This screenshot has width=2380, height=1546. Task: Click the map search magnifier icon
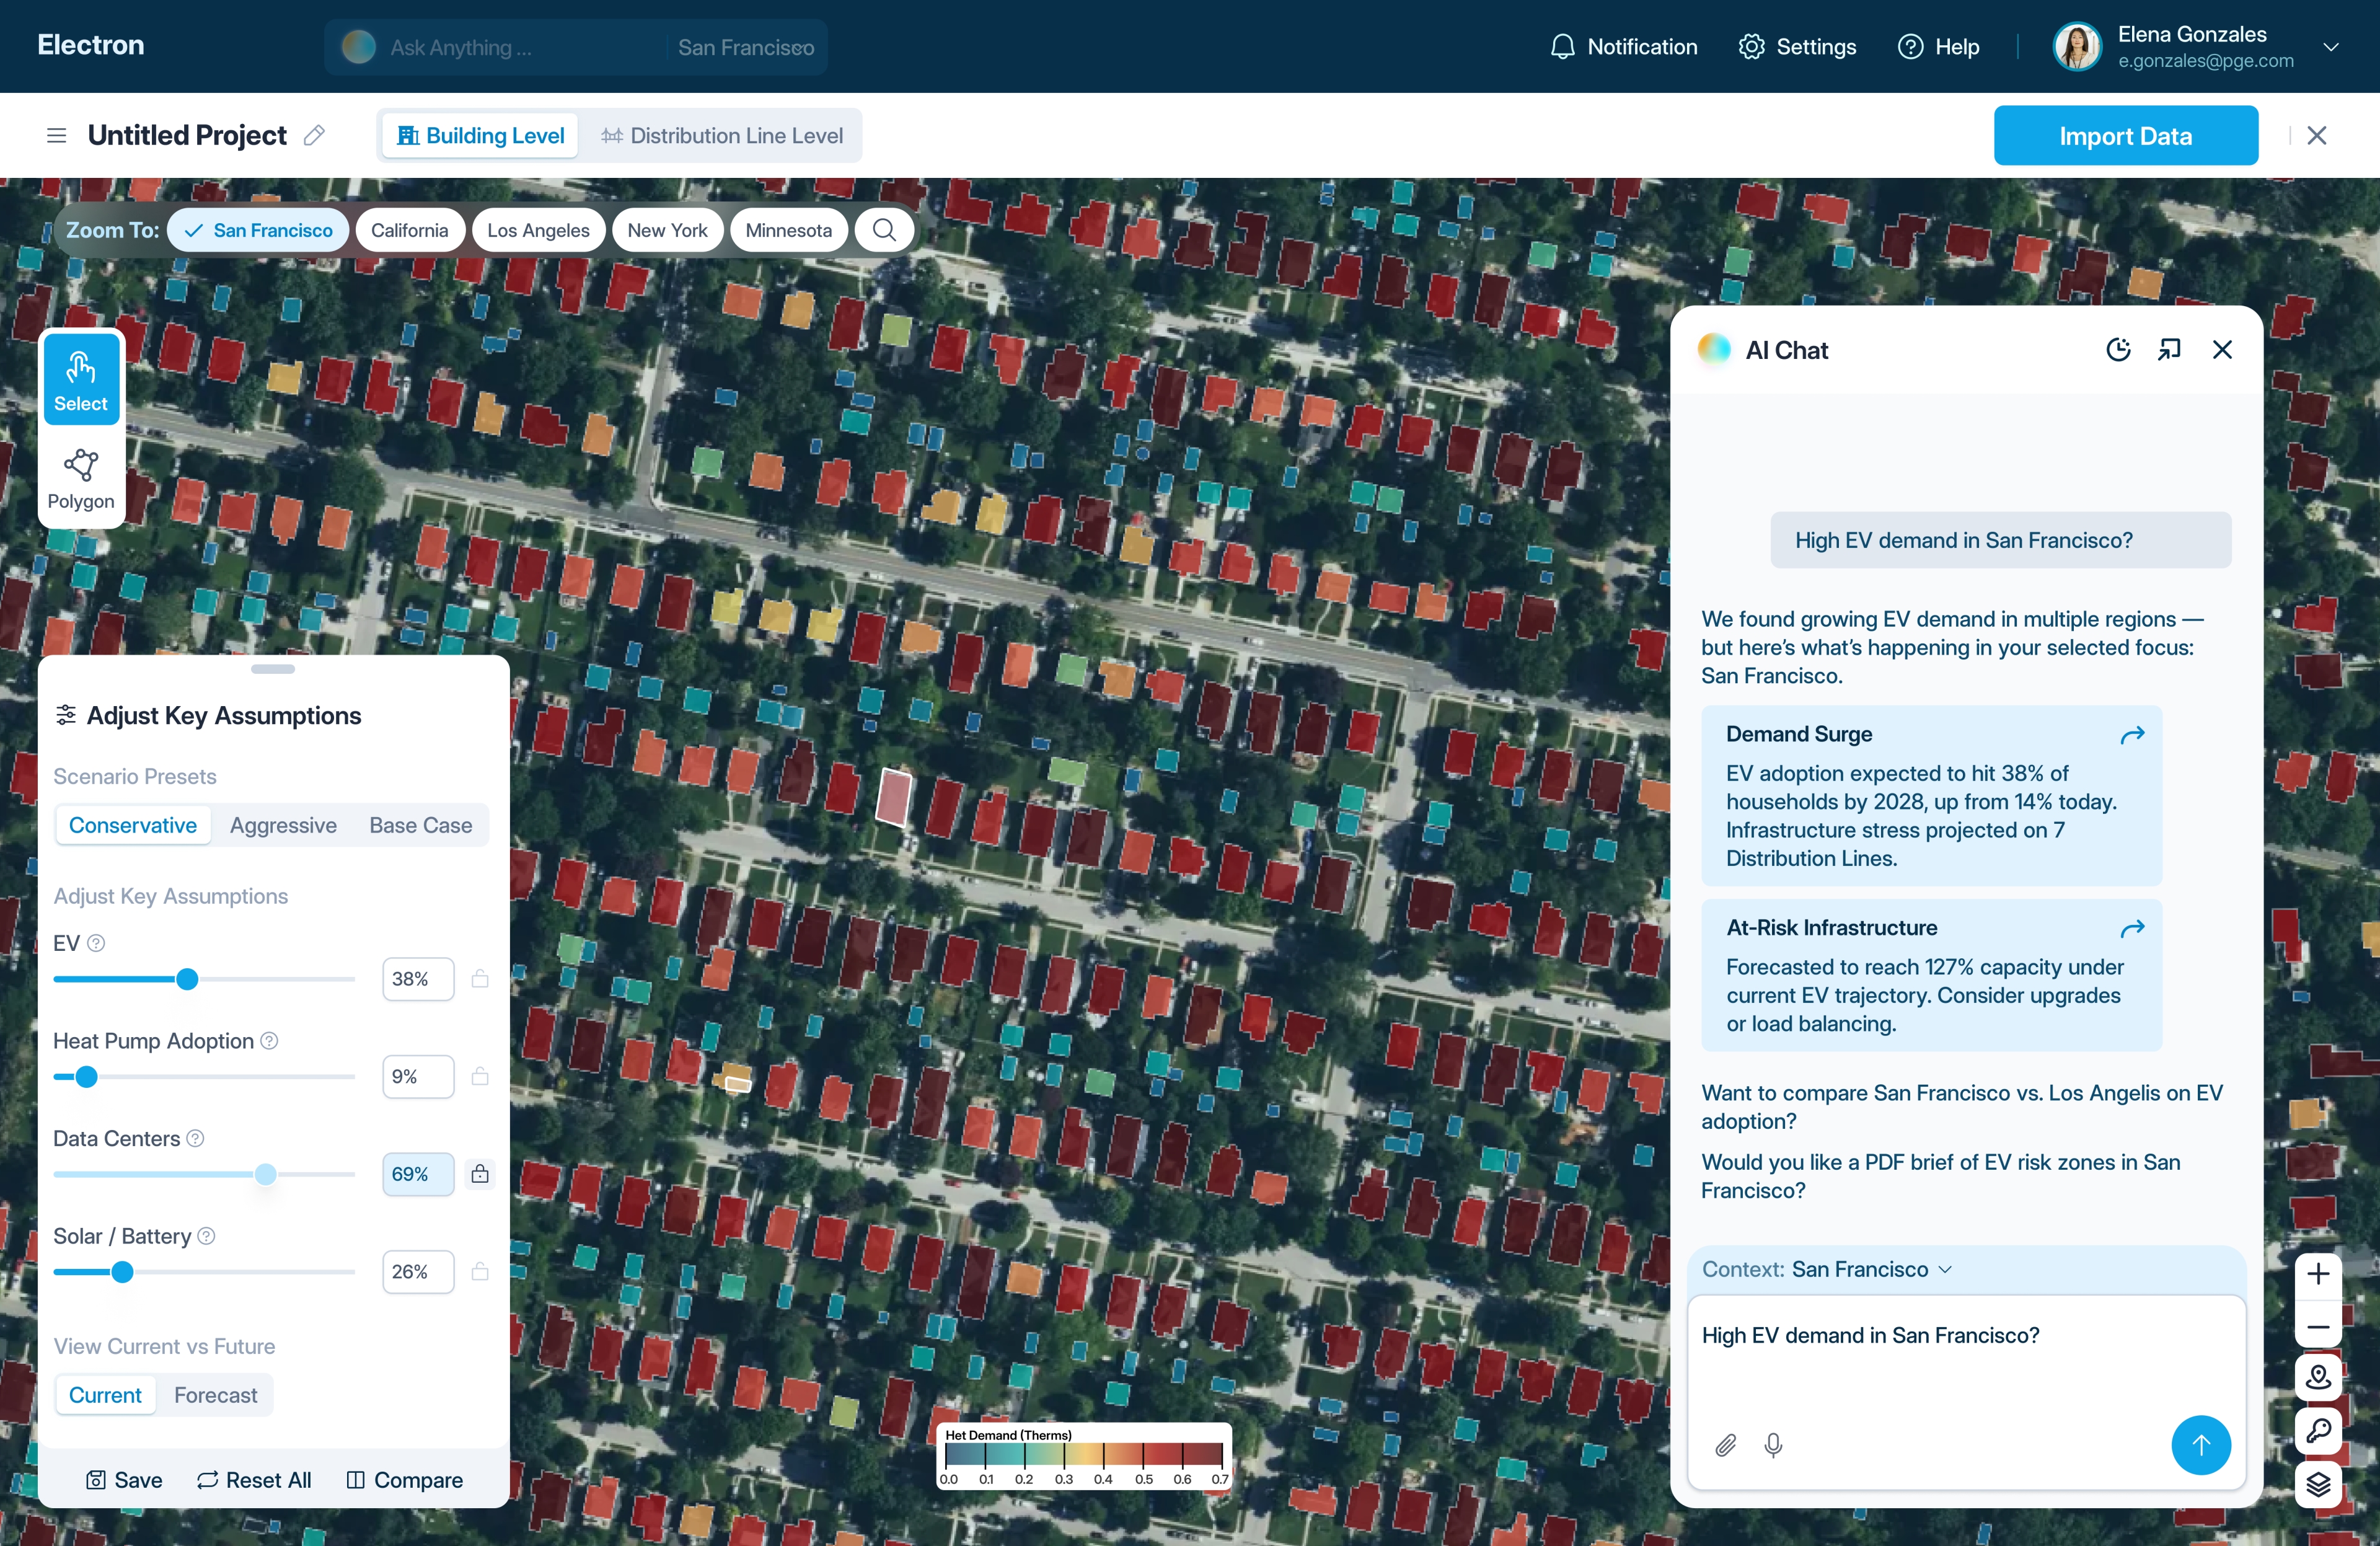tap(884, 230)
